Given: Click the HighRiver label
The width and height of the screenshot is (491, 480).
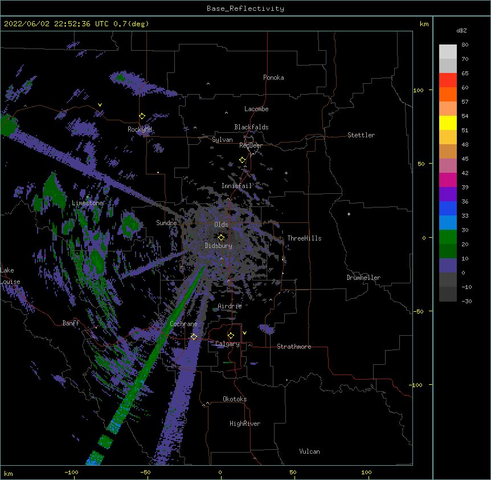Looking at the screenshot, I should (245, 424).
